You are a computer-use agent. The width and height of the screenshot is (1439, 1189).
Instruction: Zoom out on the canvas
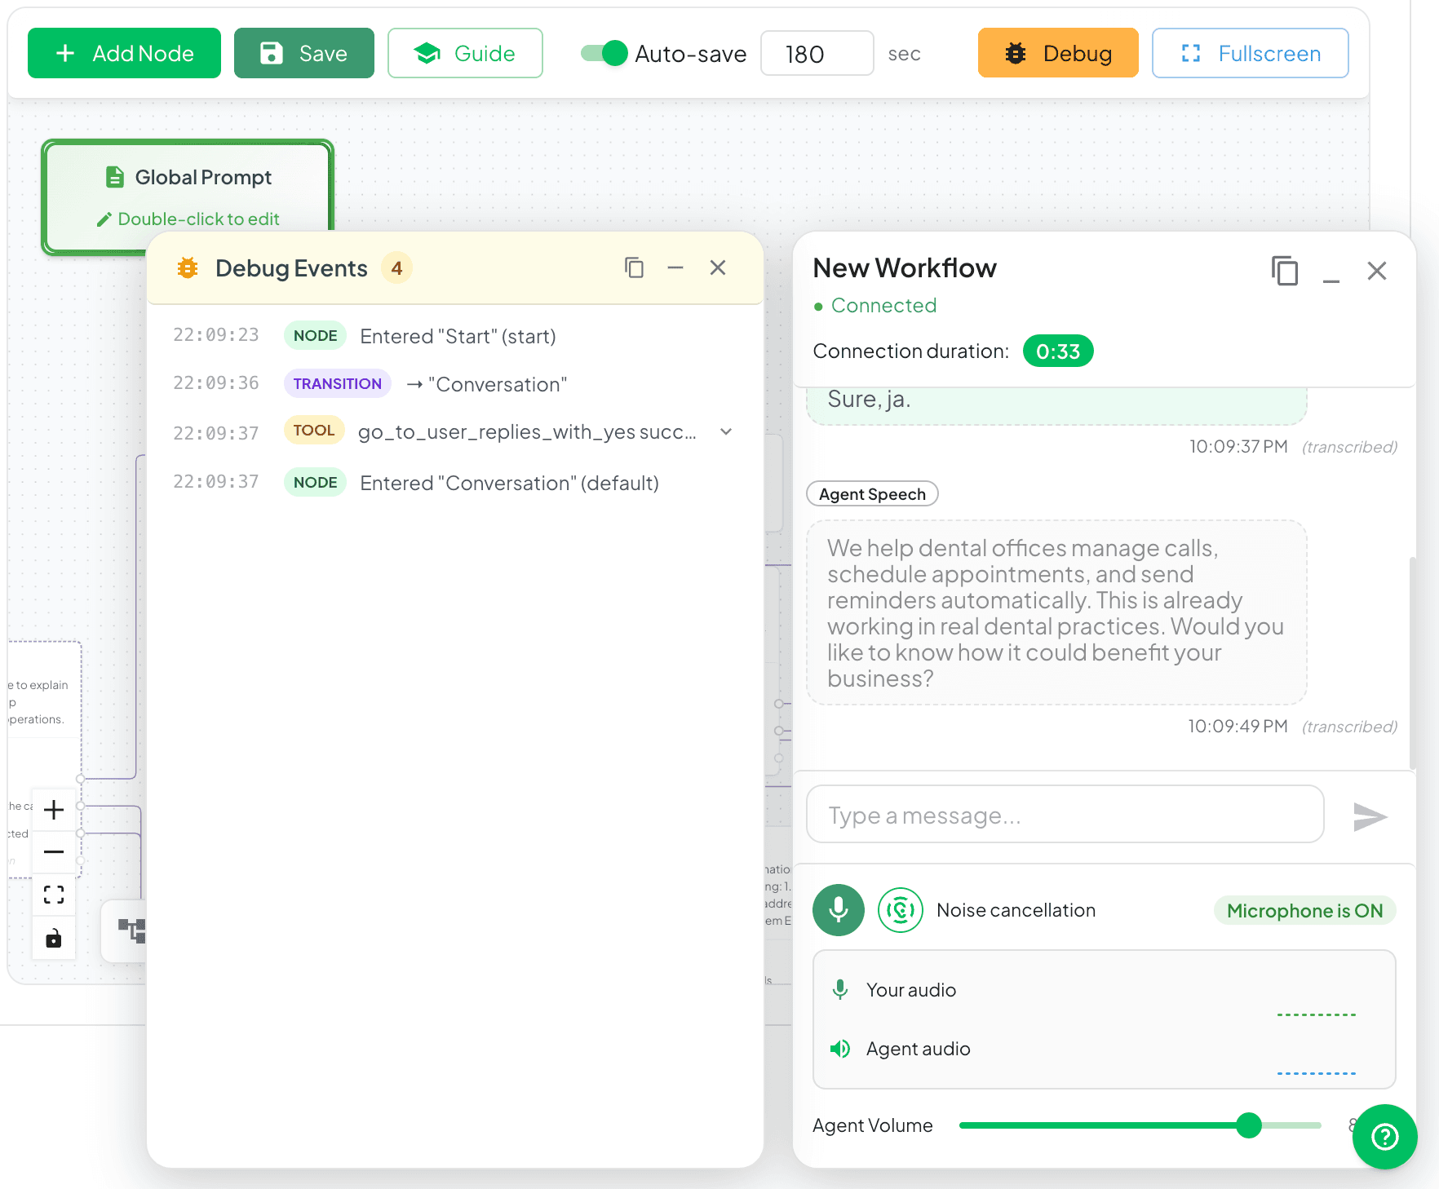pos(54,852)
